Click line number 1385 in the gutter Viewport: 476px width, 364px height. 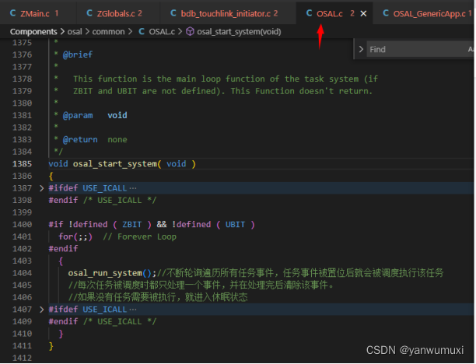pos(22,164)
